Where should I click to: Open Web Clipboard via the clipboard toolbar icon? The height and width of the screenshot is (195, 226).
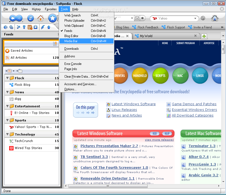point(35,27)
